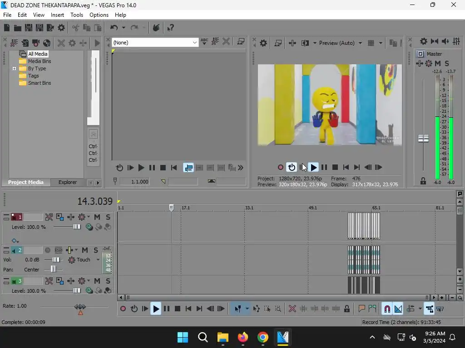Select the Zoom Edit tool magnifier
Viewport: 465px width, 348px height.
click(x=278, y=309)
